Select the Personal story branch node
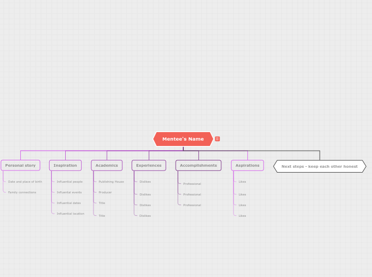The width and height of the screenshot is (372, 277). [20, 165]
